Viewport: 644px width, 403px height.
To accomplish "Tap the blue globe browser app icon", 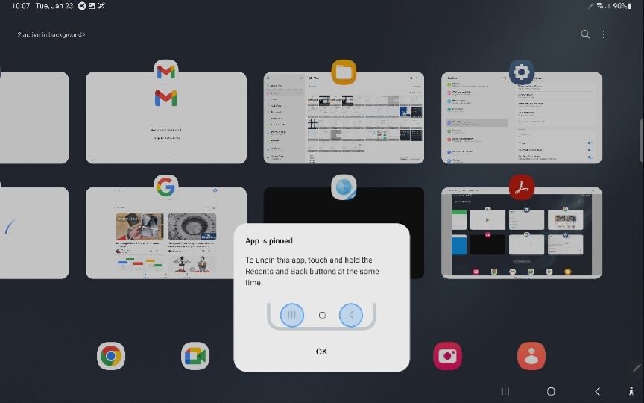I will [x=344, y=187].
